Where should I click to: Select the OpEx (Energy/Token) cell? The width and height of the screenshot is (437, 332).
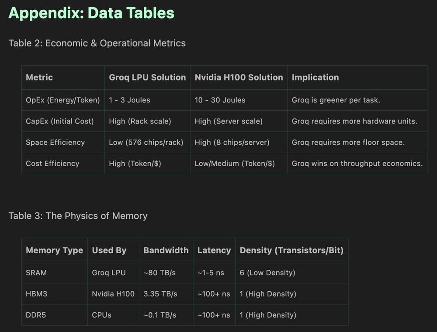pos(62,100)
